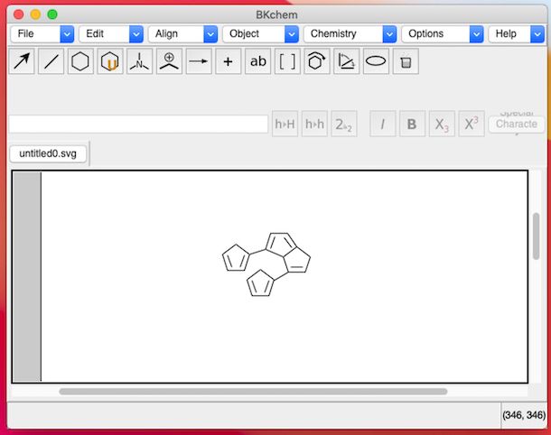Viewport: 551px width, 435px height.
Task: Select the ab text tool
Action: [257, 61]
